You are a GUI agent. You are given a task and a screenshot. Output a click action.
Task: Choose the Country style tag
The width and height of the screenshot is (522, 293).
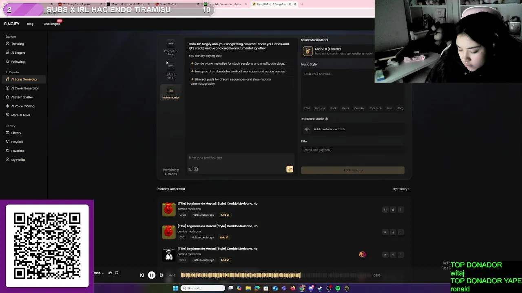[x=359, y=108]
